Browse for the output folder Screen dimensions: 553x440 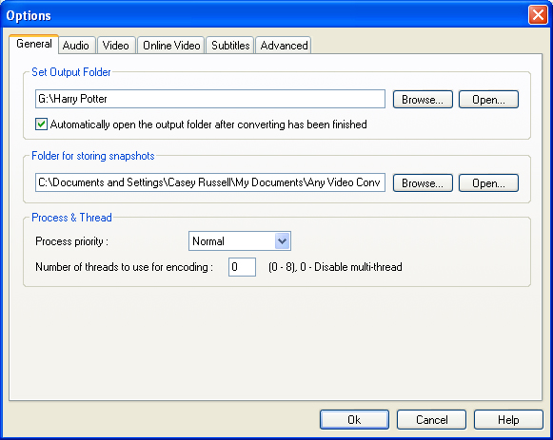tap(423, 99)
